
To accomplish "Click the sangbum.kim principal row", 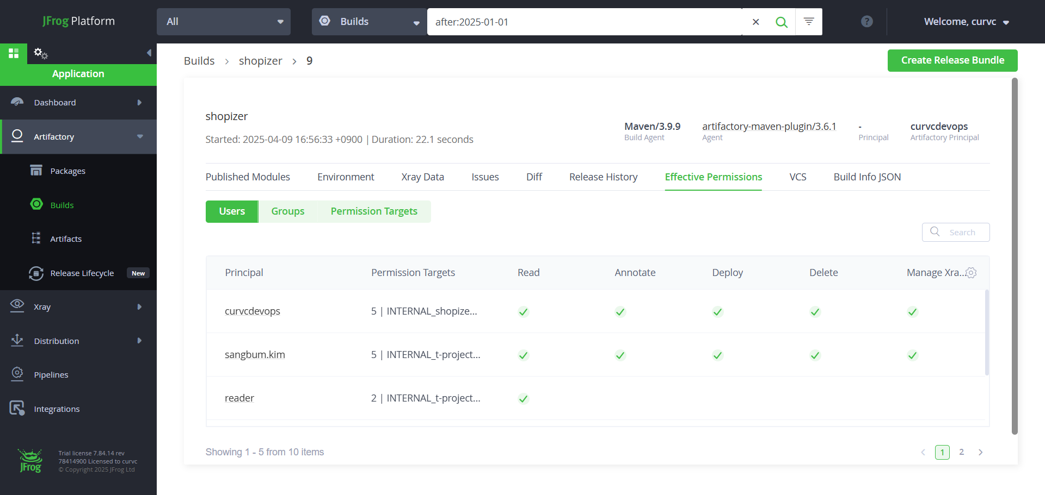I will (x=595, y=355).
